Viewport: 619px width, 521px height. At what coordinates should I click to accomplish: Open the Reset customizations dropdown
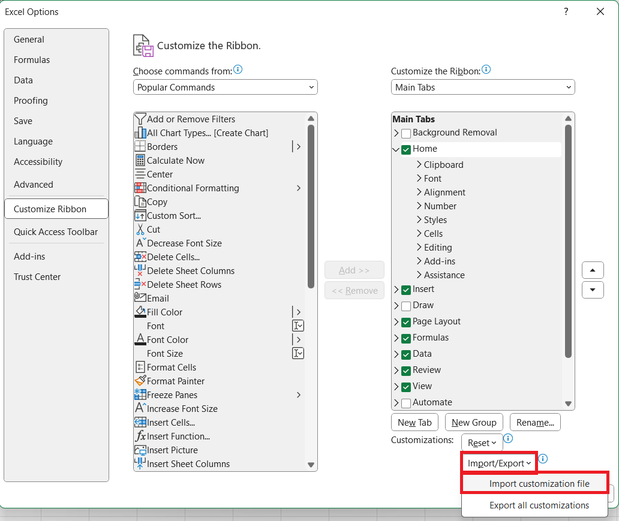click(482, 442)
